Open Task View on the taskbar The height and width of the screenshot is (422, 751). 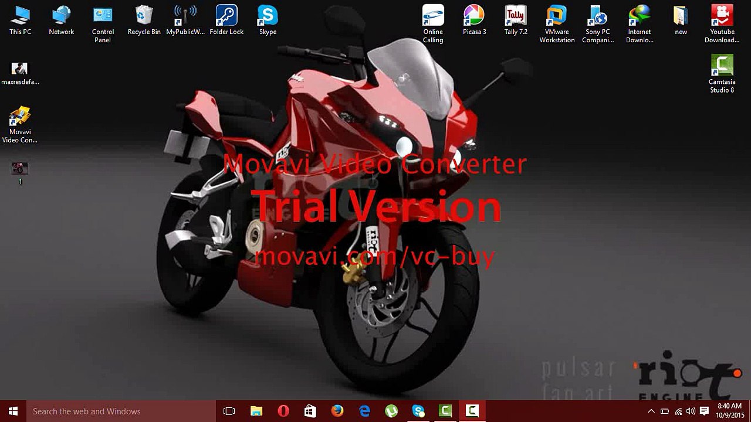point(229,411)
